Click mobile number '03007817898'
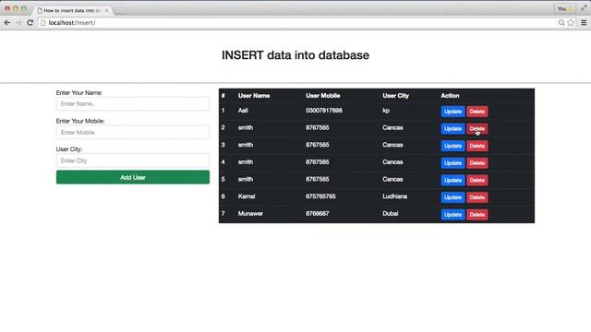This screenshot has height=332, width=591. point(324,111)
